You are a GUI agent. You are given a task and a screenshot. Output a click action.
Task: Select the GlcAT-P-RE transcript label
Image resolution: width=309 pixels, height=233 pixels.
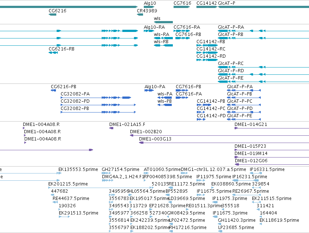click(231, 78)
